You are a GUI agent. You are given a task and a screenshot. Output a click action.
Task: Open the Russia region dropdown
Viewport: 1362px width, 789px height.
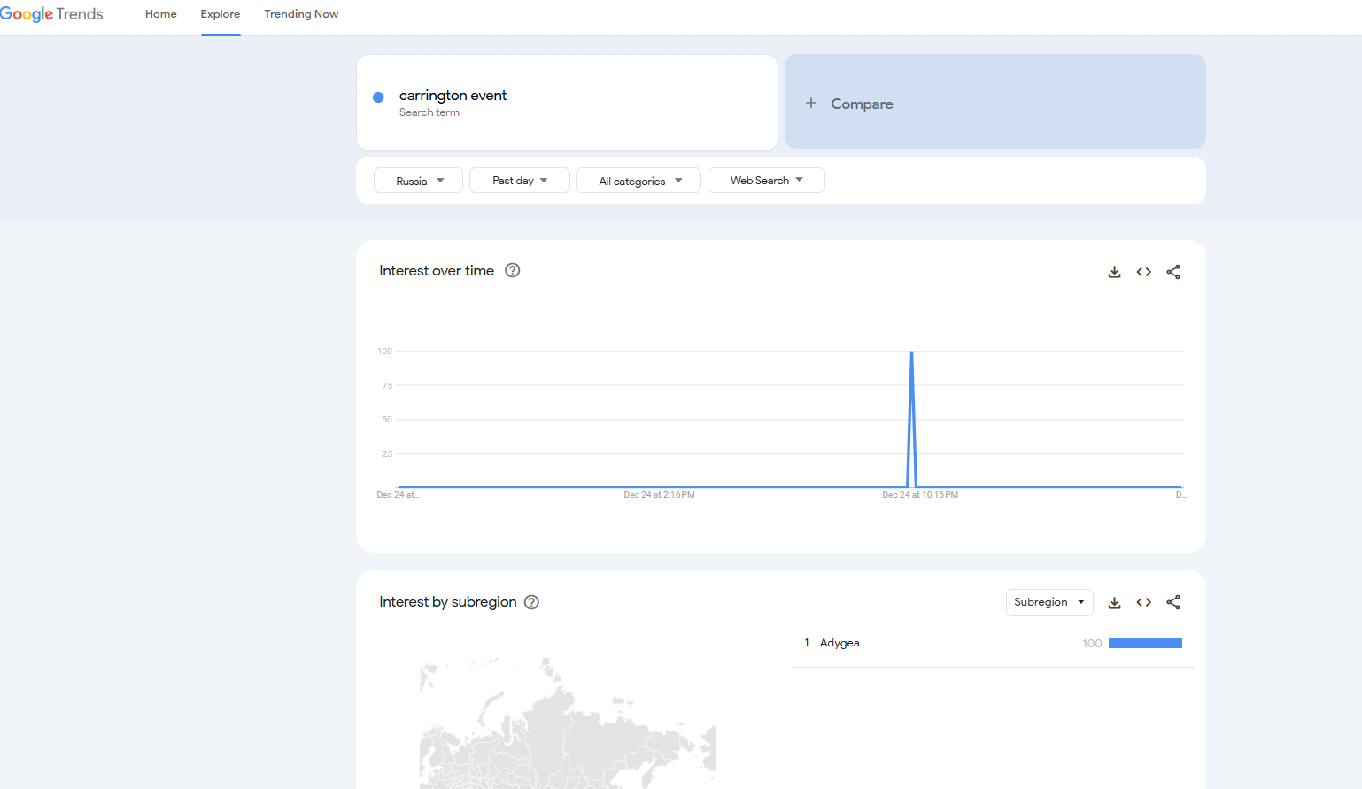click(x=418, y=181)
